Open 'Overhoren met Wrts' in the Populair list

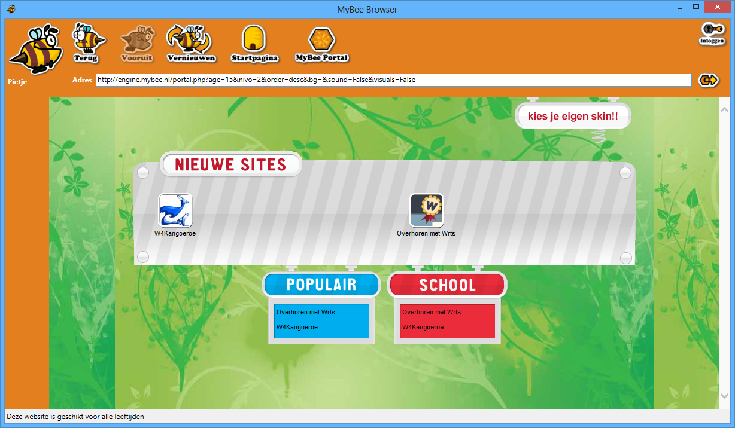tap(306, 312)
